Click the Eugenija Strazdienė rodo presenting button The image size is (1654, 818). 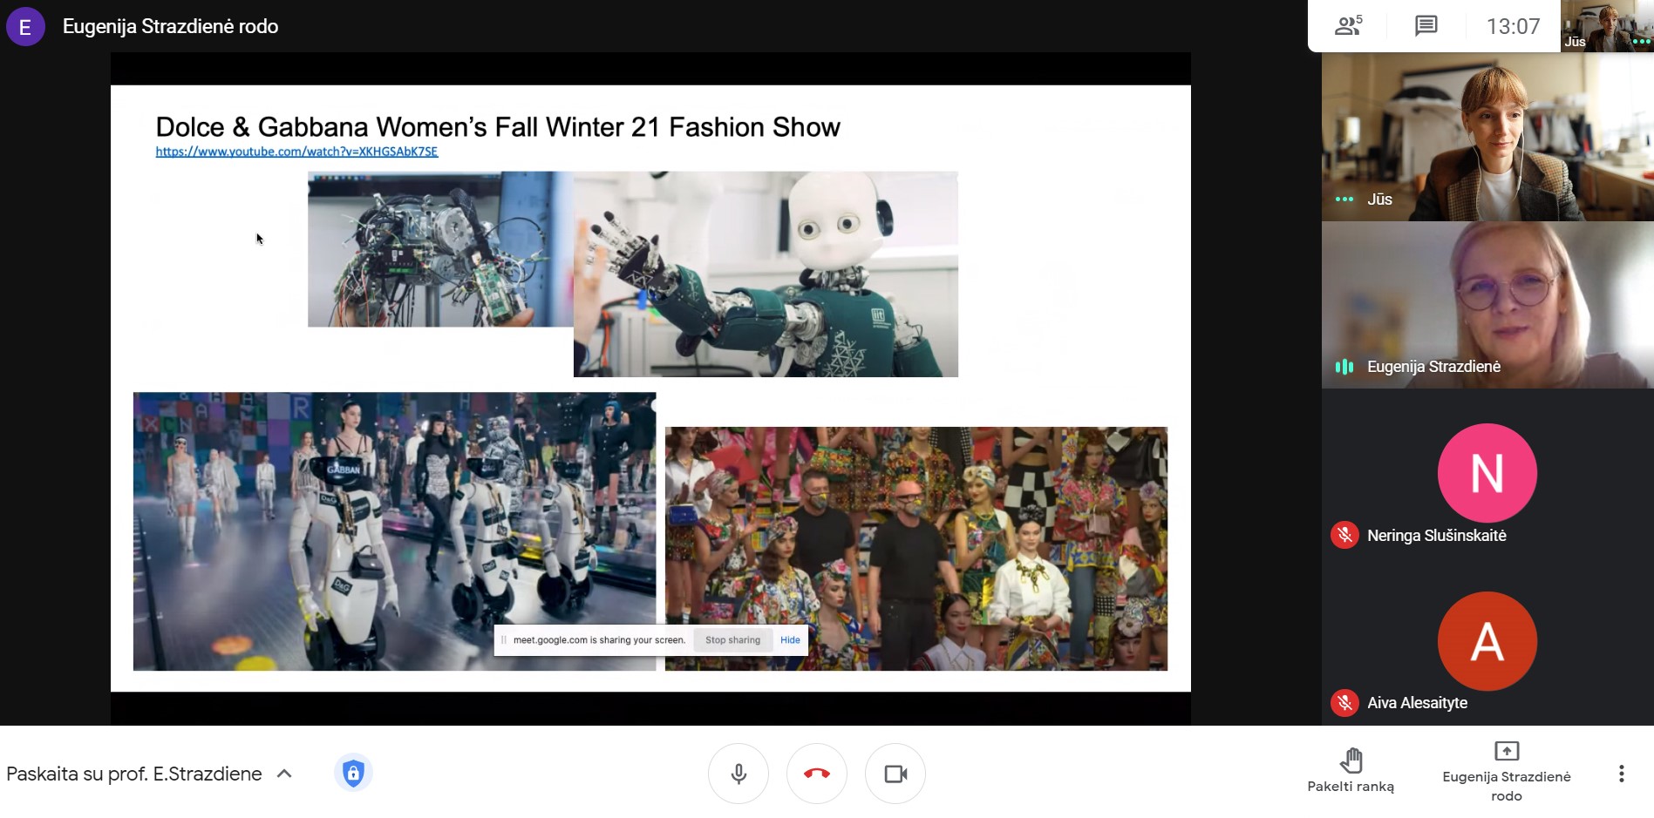(x=1507, y=772)
